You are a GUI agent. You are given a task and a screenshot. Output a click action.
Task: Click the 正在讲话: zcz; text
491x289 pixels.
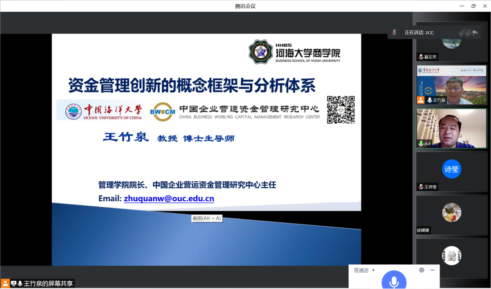(x=419, y=32)
